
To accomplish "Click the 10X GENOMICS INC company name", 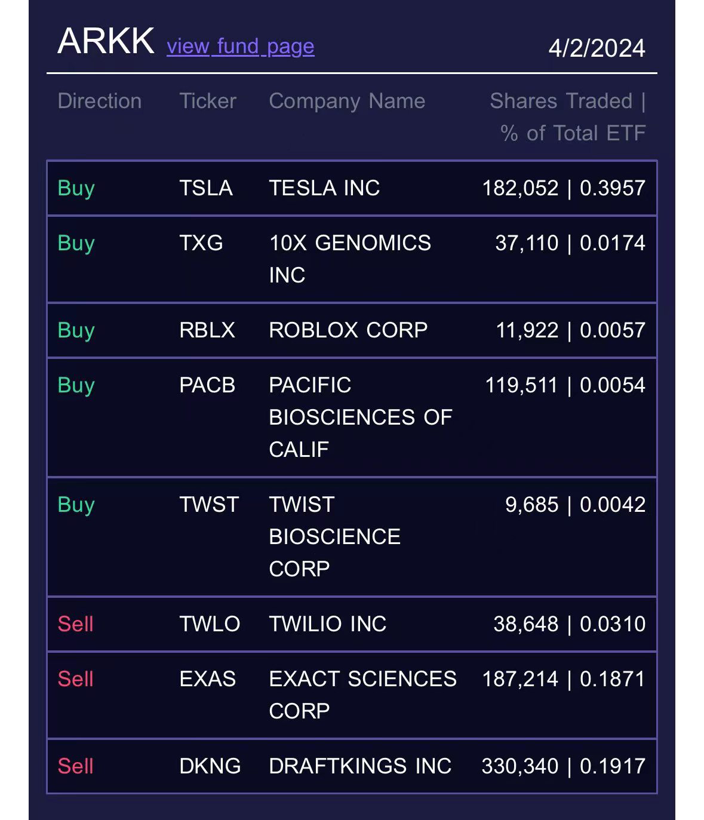I will [350, 259].
